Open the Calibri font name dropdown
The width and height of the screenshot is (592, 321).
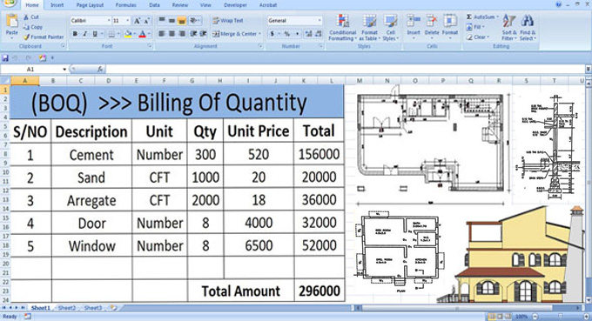[109, 21]
